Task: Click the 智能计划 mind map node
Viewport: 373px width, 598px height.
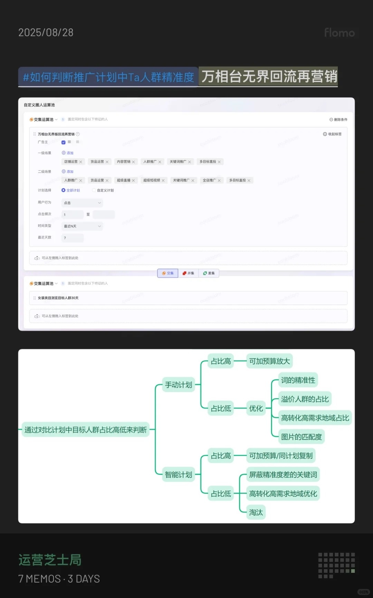Action: tap(179, 475)
